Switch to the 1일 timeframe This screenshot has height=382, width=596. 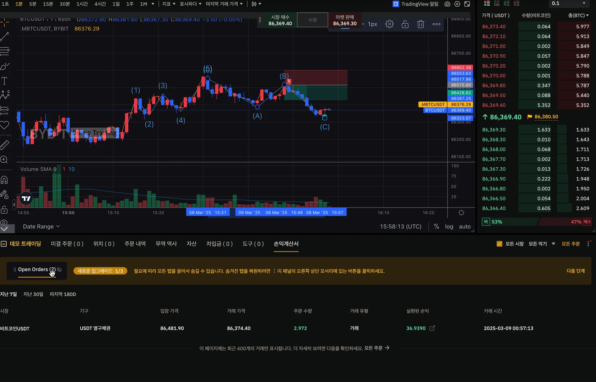tap(116, 4)
